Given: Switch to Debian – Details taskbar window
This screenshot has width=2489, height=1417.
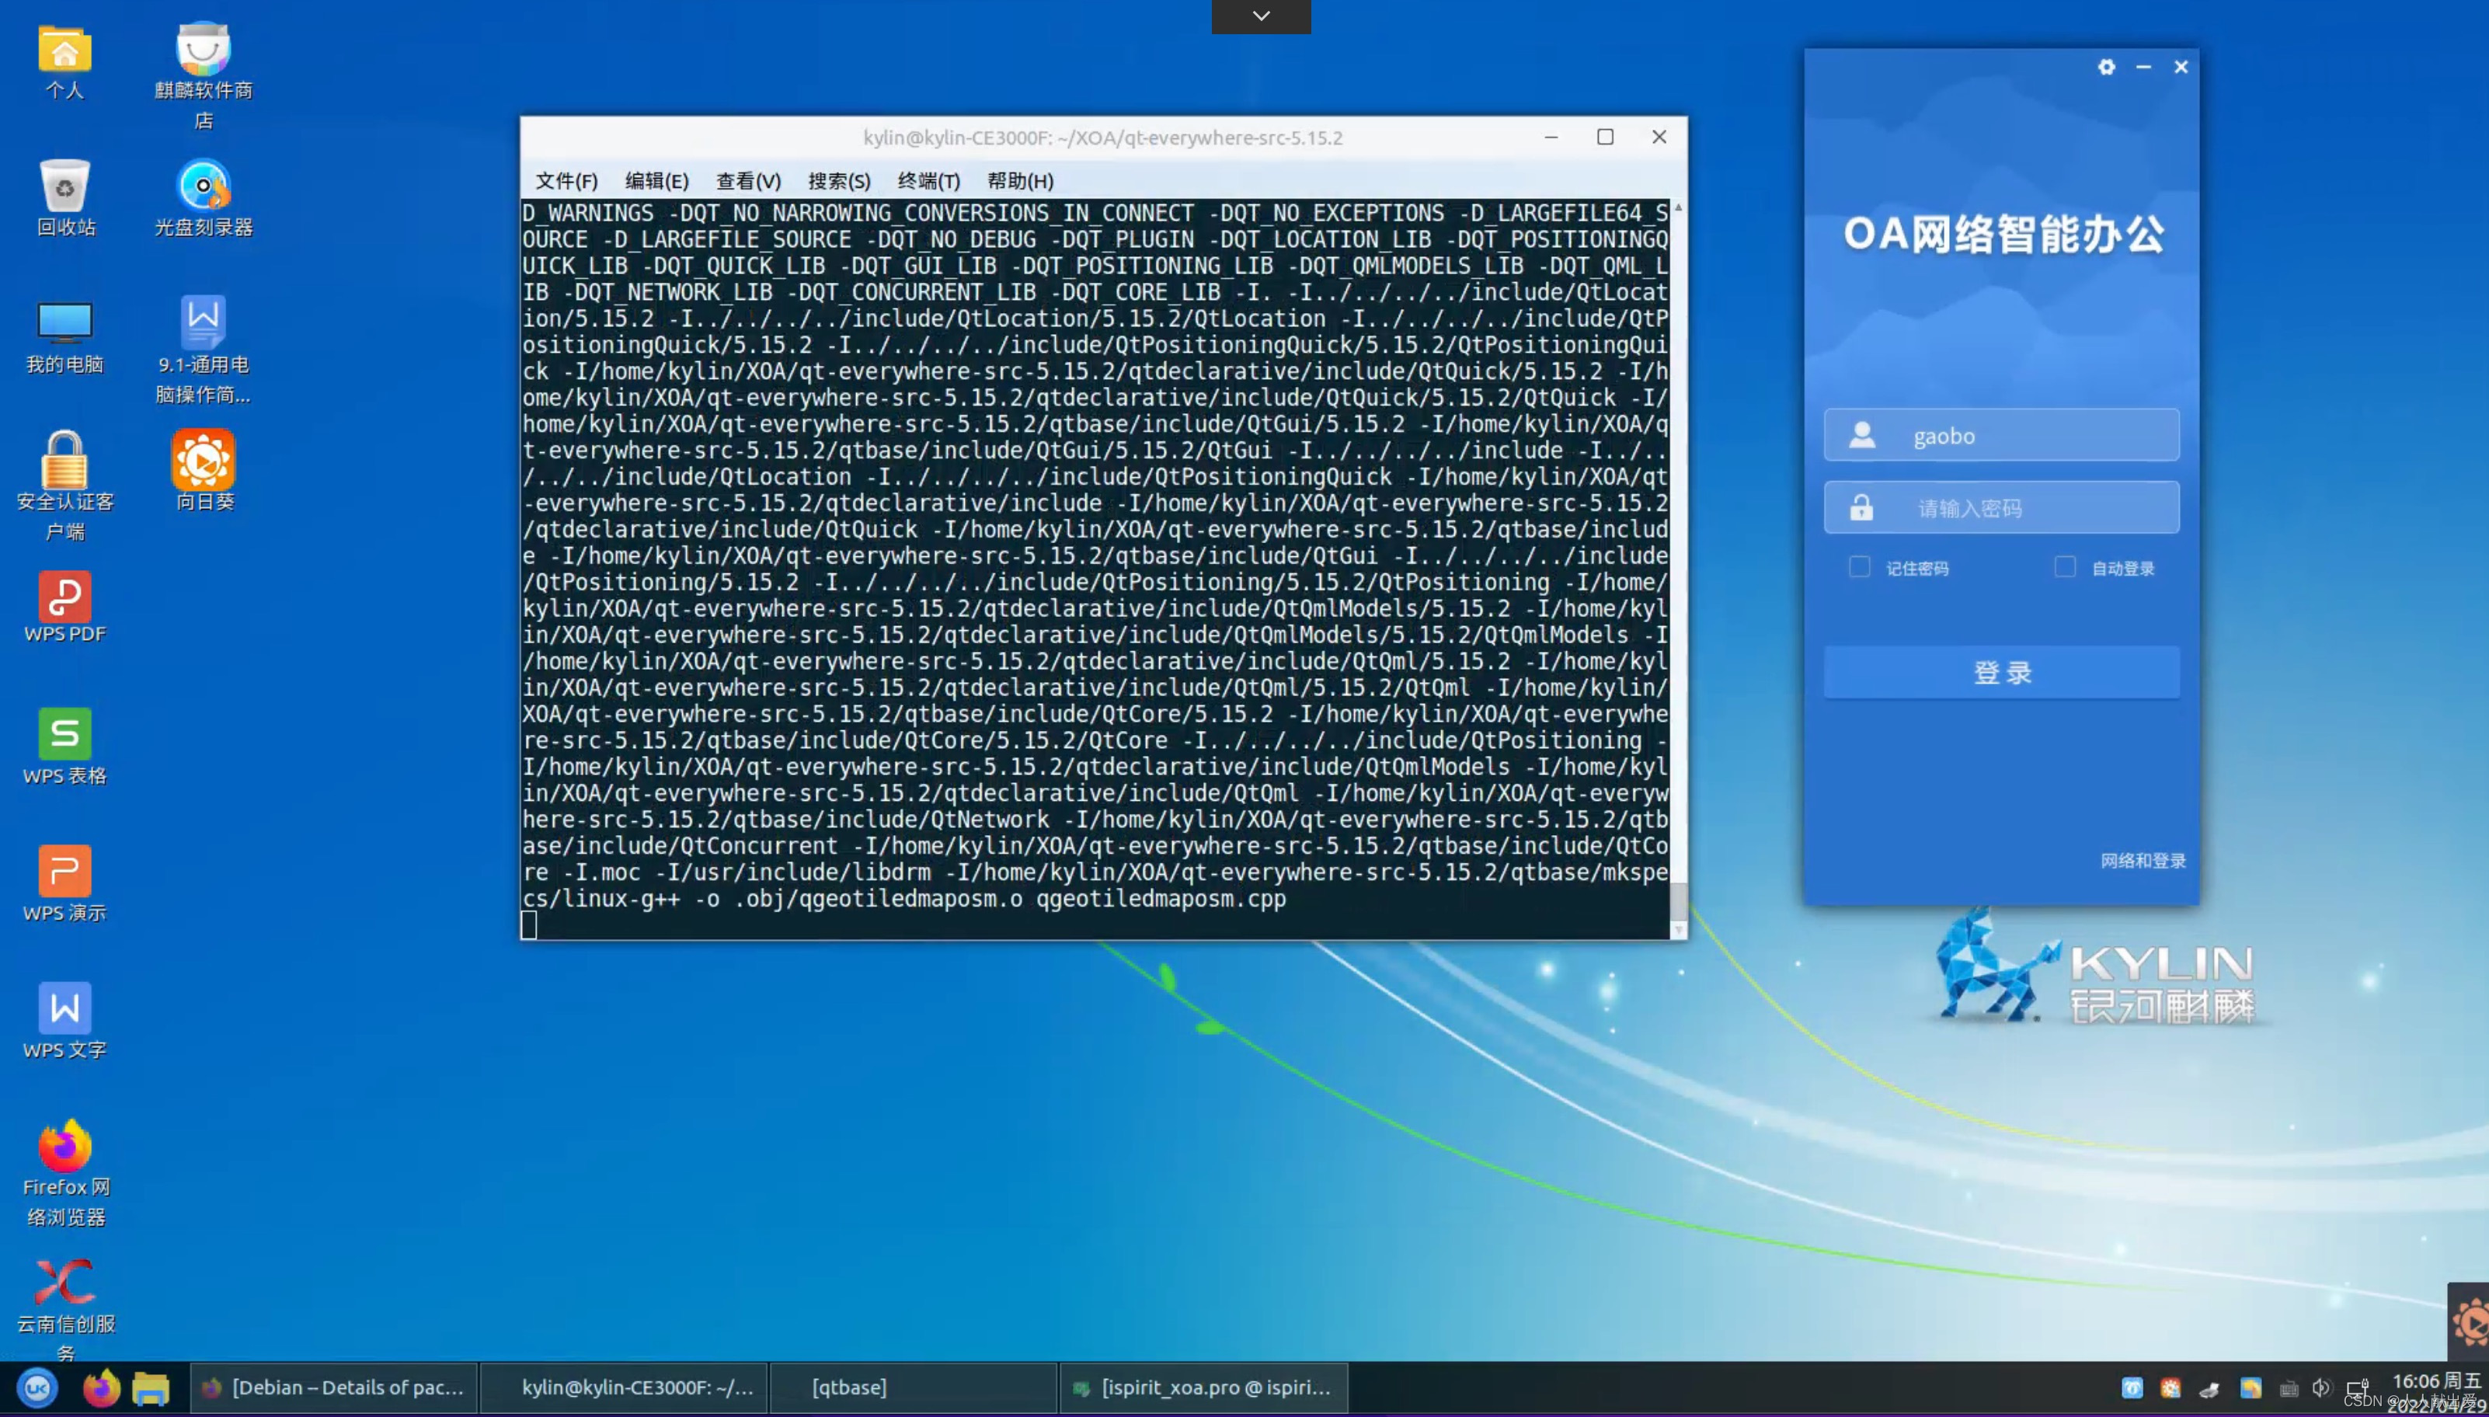Looking at the screenshot, I should [334, 1387].
